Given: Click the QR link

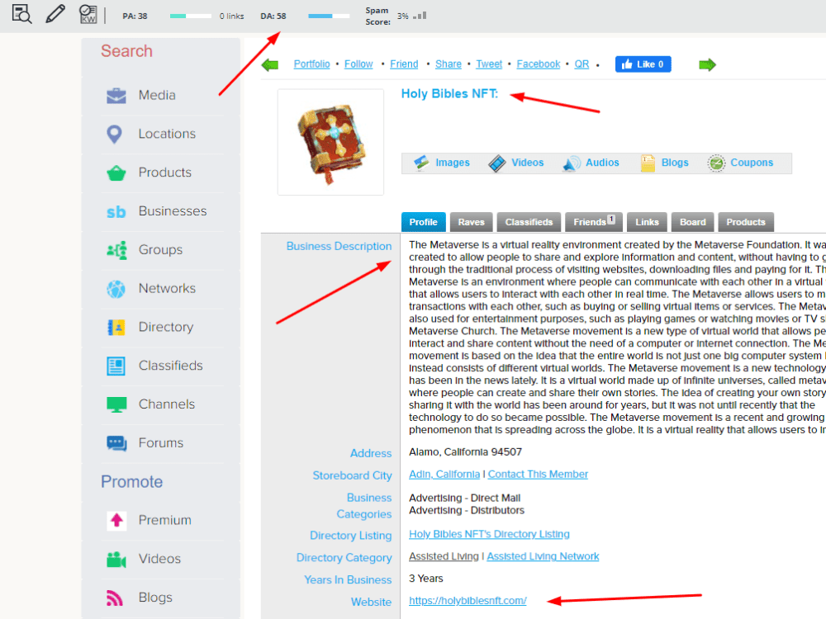Looking at the screenshot, I should pyautogui.click(x=582, y=64).
